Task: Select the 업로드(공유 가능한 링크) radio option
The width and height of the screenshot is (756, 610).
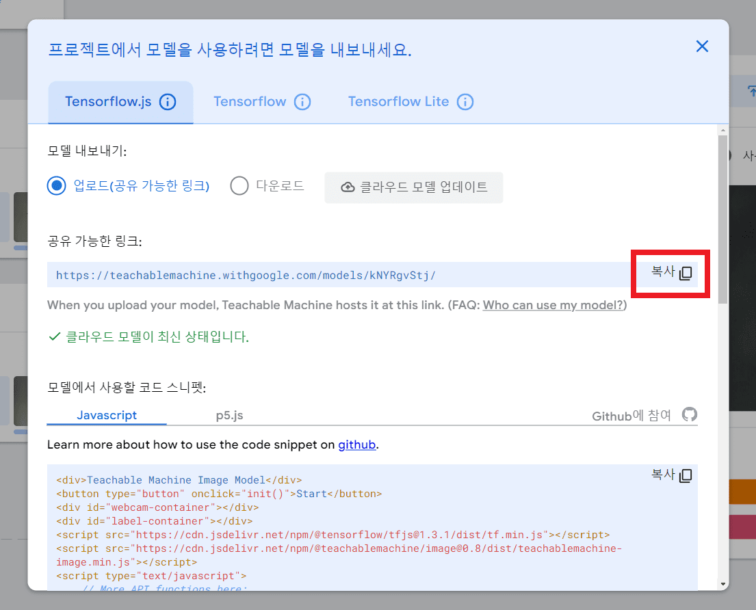Action: [x=56, y=185]
